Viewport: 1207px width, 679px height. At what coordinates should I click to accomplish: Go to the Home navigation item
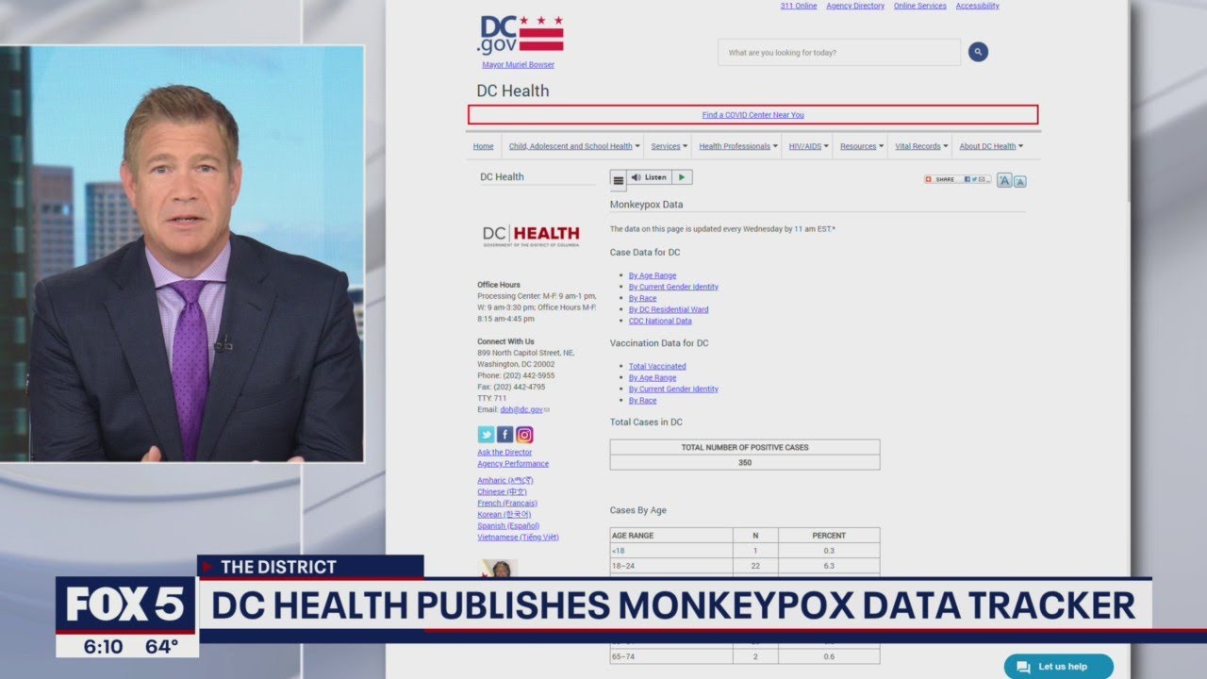484,146
